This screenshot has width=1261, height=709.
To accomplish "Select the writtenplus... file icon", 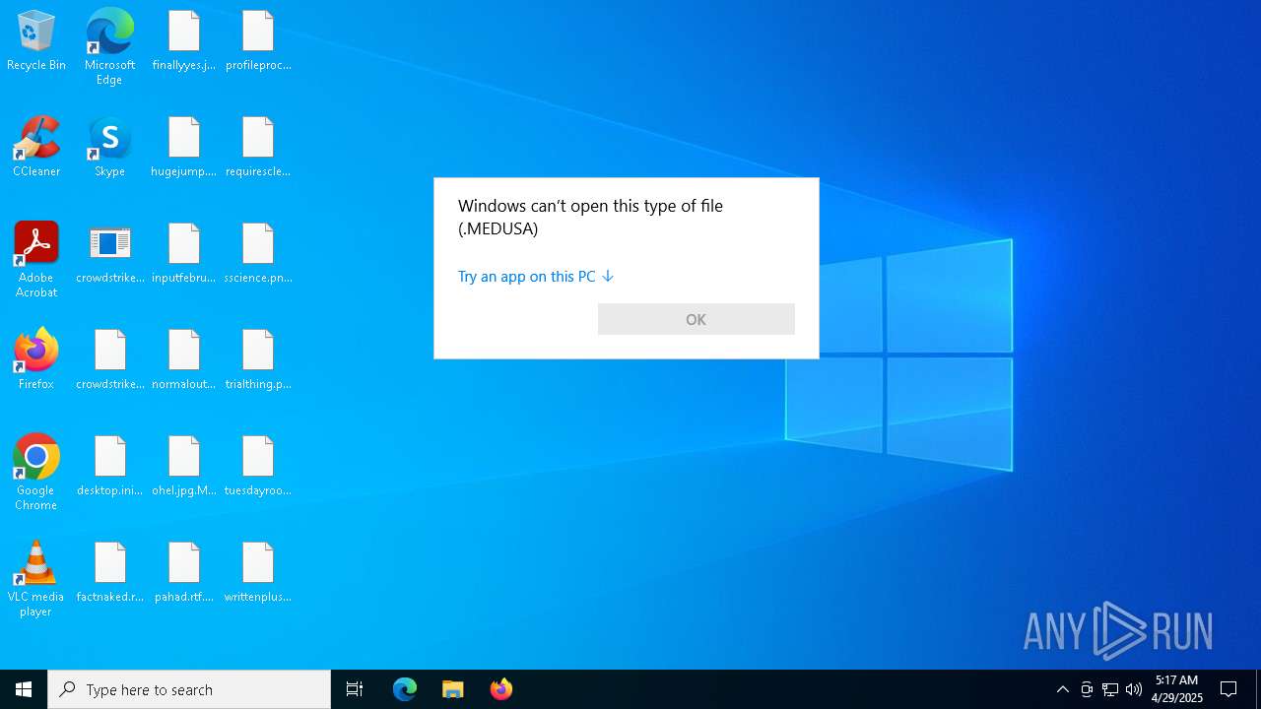I will point(258,573).
